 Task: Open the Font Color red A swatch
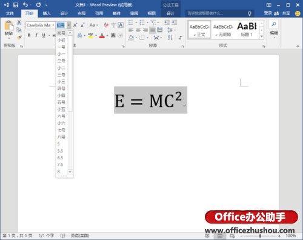click(102, 36)
